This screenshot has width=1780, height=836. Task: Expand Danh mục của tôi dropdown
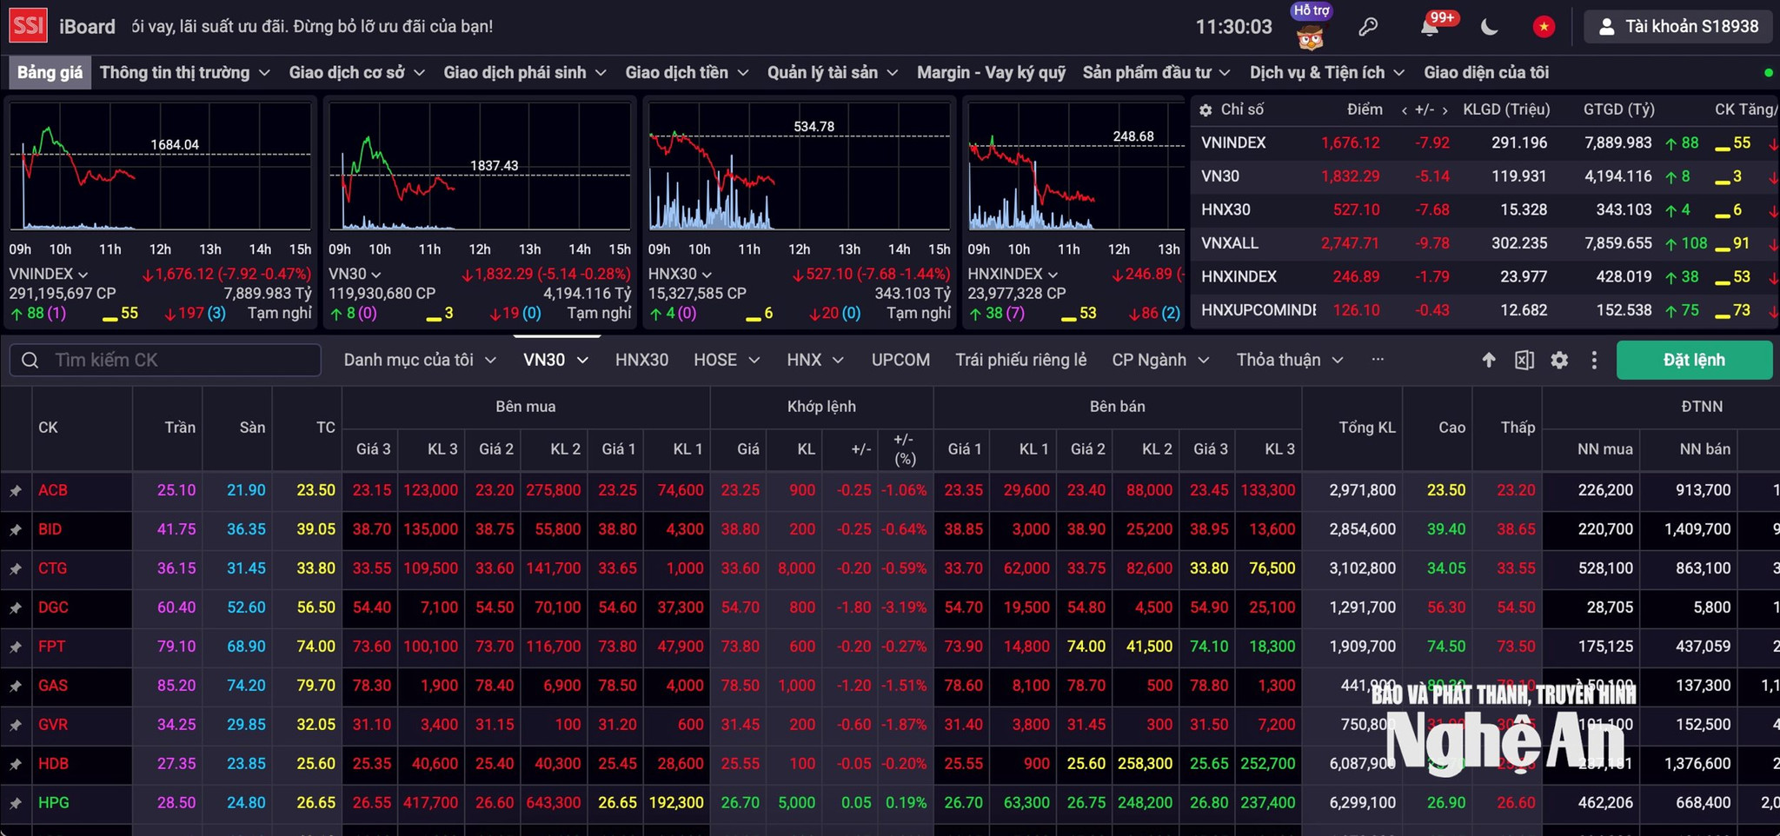[420, 360]
